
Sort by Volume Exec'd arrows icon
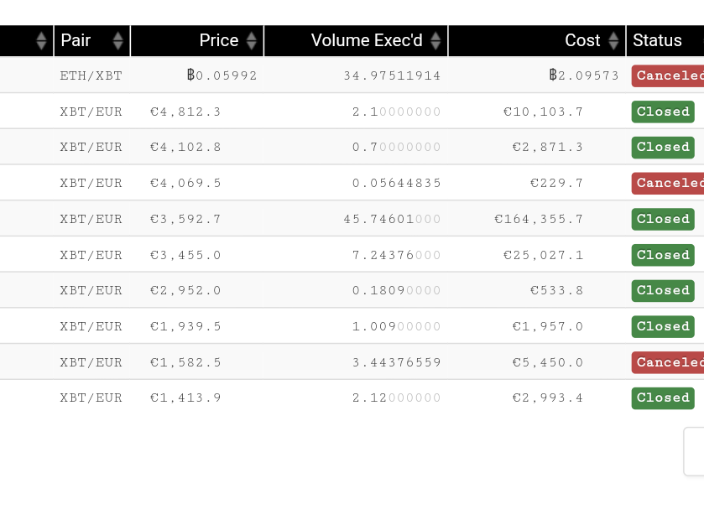click(435, 41)
